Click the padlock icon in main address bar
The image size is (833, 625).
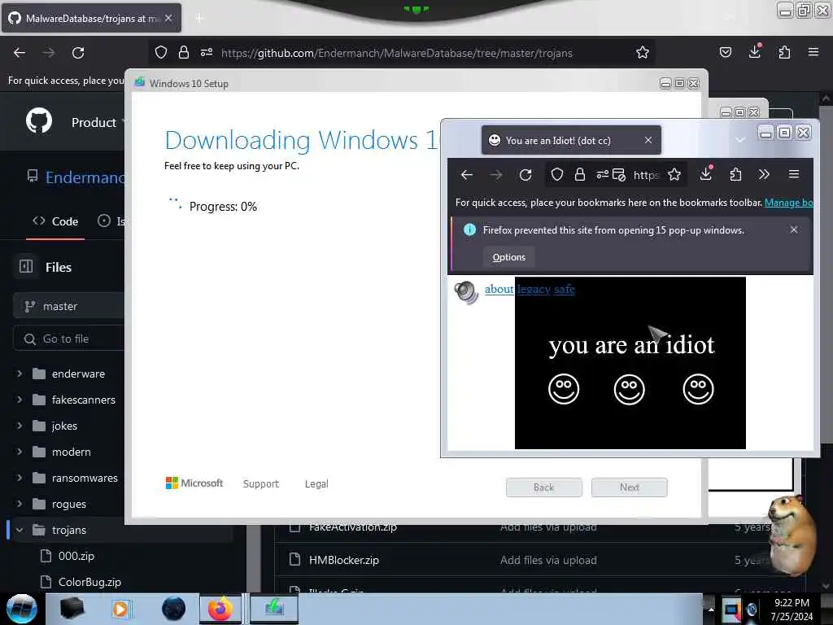(x=184, y=52)
